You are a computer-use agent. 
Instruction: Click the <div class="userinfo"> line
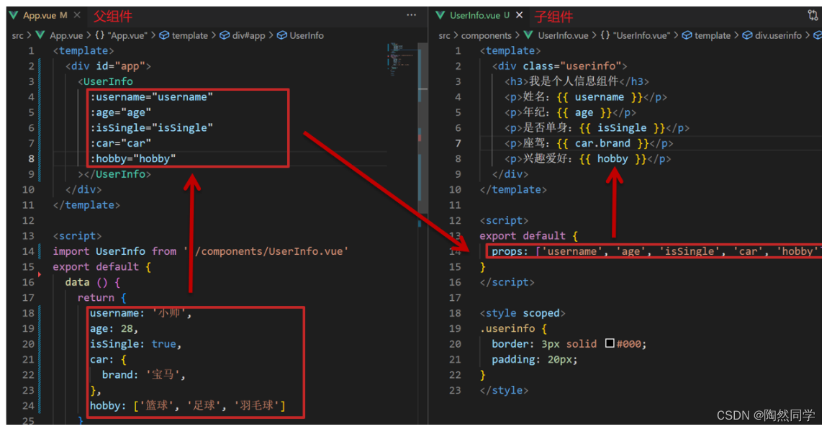click(559, 66)
